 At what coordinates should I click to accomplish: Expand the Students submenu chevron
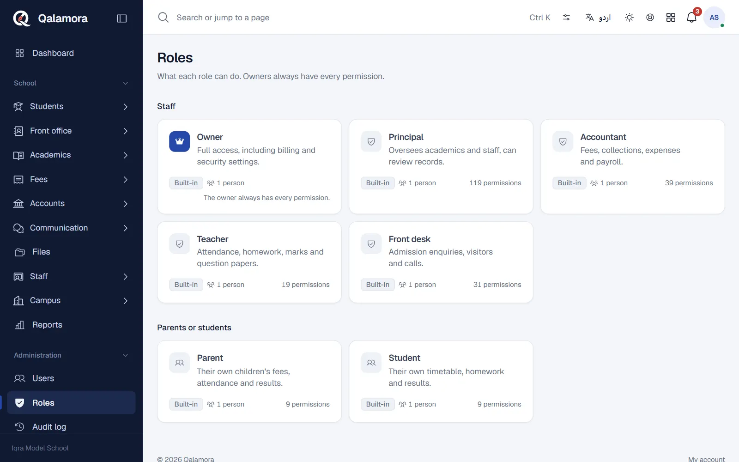(x=126, y=107)
